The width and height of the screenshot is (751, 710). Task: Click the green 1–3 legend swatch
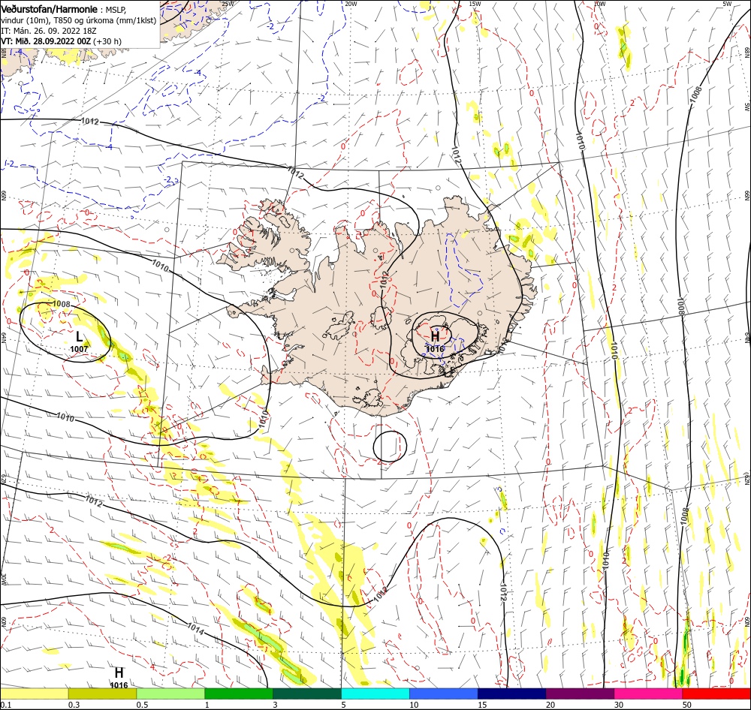coord(239,693)
